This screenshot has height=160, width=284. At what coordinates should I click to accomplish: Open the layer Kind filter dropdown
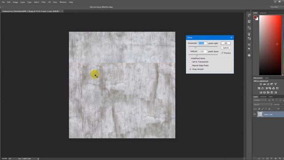260,100
